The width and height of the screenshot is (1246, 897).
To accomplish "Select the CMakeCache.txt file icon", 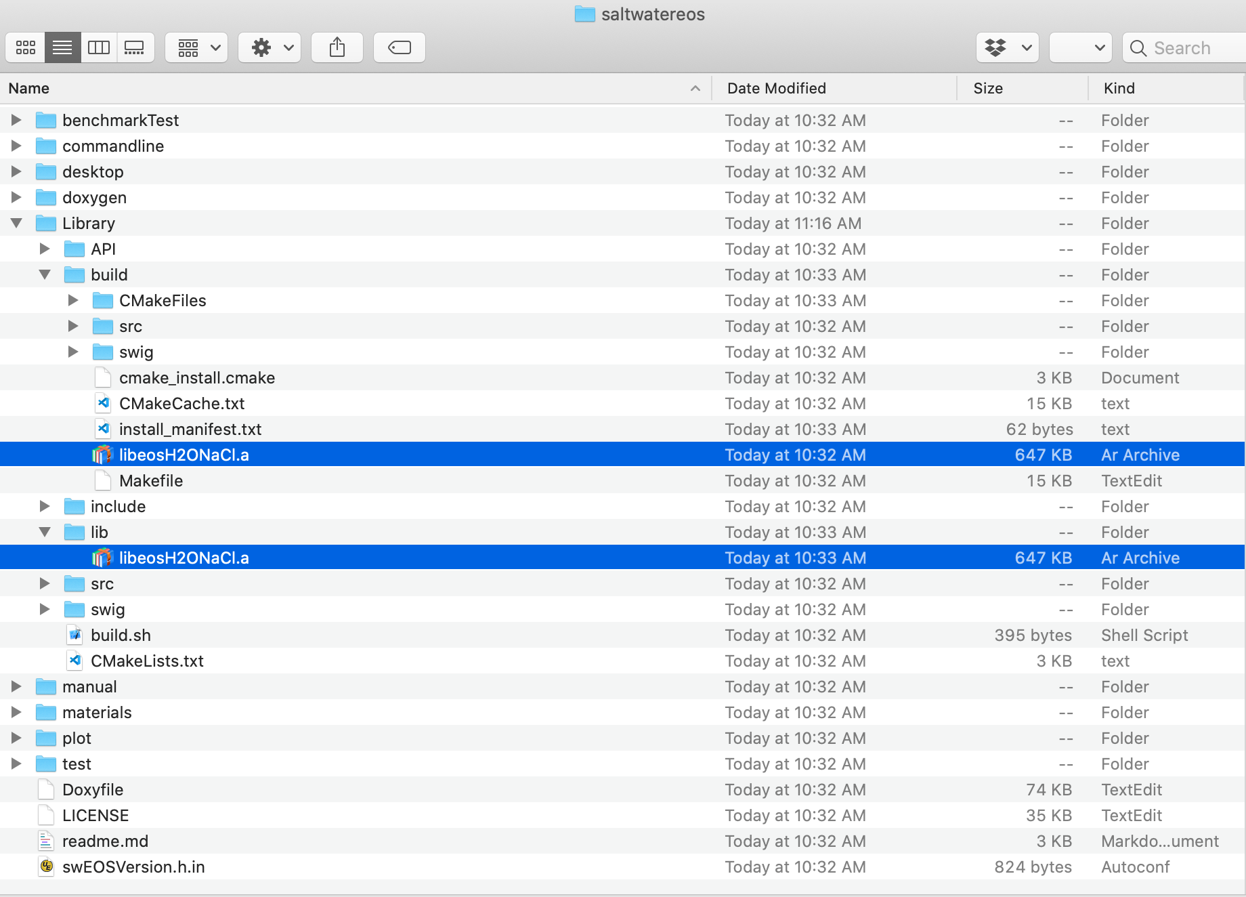I will pos(103,403).
